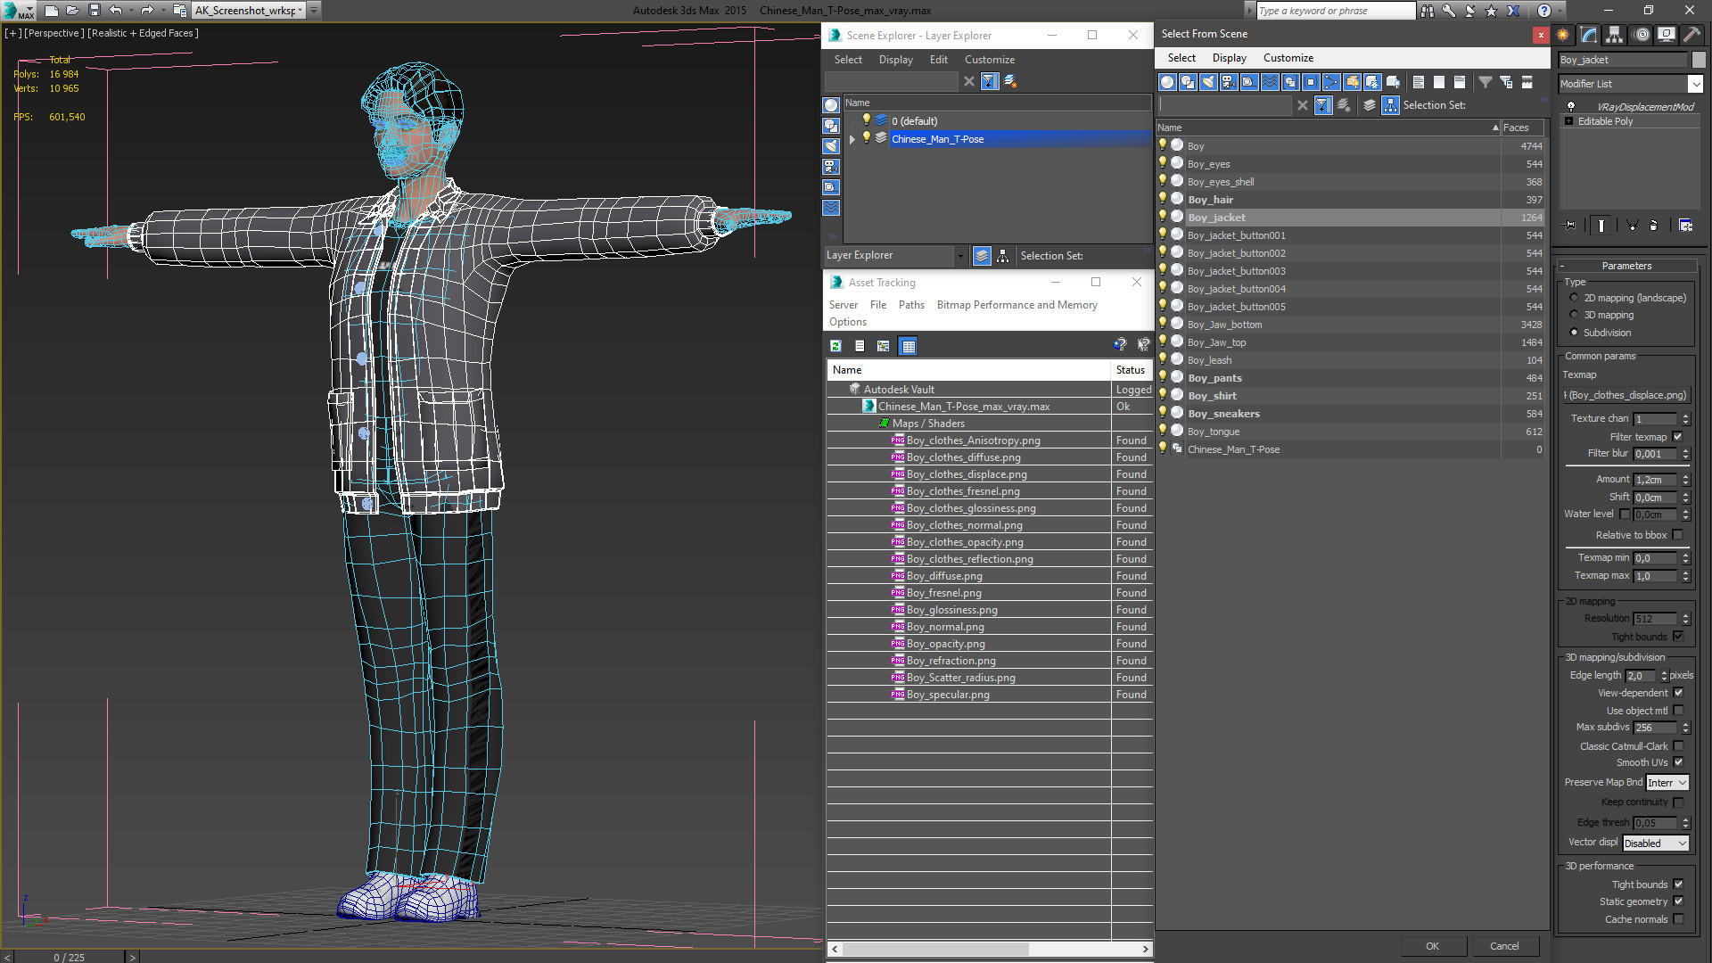Screen dimensions: 1712x963
Task: Toggle Show End Result button
Action: (1601, 226)
